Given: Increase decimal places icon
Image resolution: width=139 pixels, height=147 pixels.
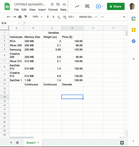Looking at the screenshot, I should (65, 17).
